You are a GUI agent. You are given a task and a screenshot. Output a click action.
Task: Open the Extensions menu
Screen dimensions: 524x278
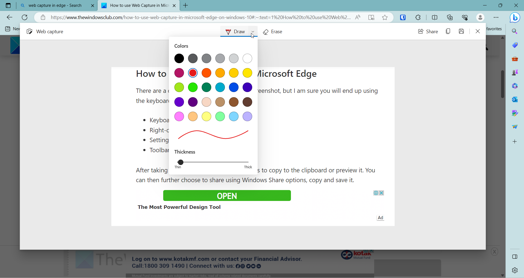tap(418, 17)
